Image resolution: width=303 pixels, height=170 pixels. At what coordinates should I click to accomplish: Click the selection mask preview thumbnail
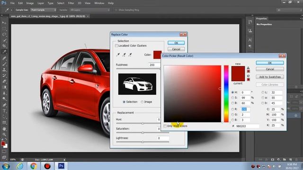click(x=137, y=84)
